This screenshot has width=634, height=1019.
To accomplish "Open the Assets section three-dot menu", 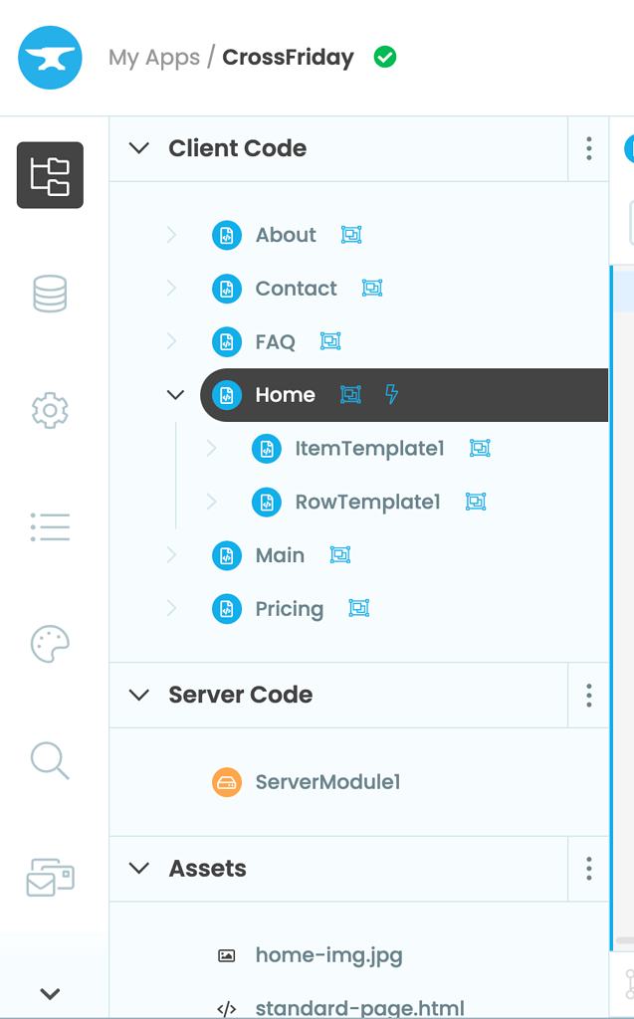I will pos(588,869).
